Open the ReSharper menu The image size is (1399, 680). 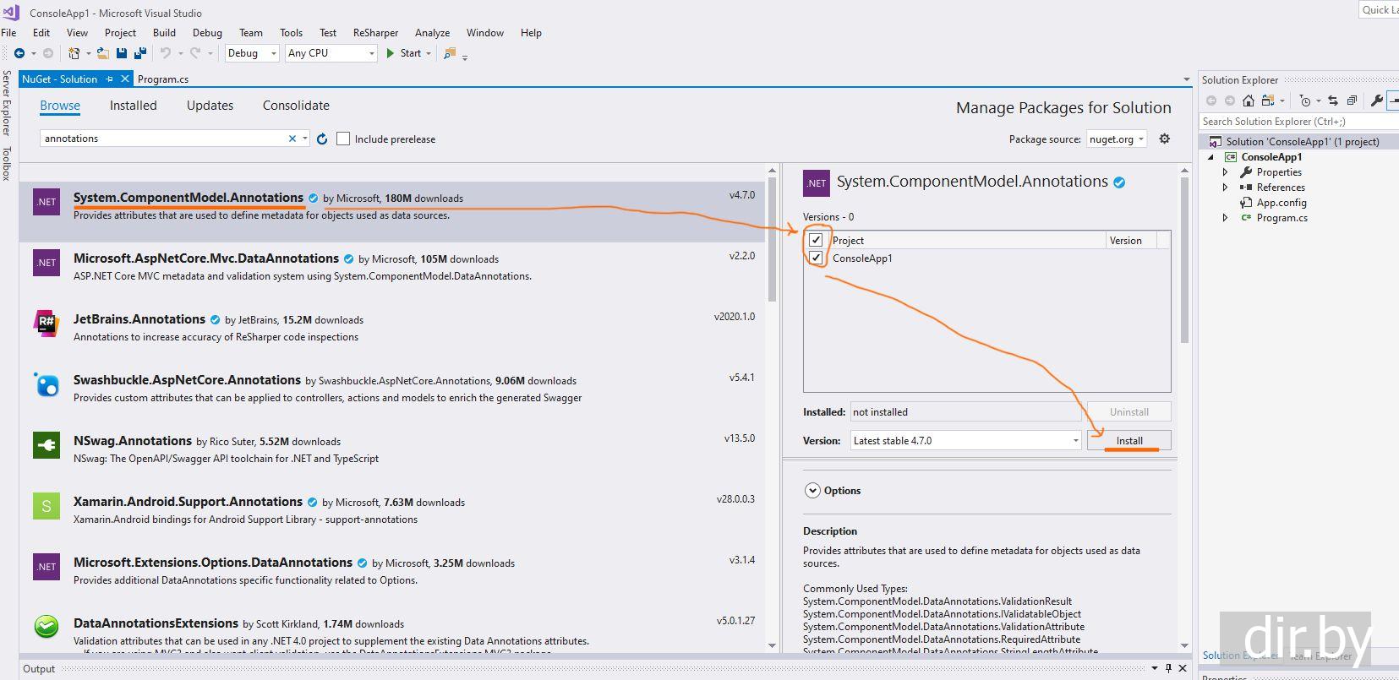pos(375,33)
